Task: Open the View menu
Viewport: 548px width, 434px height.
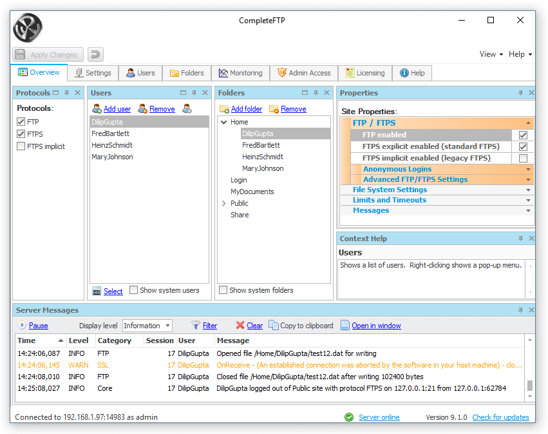Action: point(491,54)
